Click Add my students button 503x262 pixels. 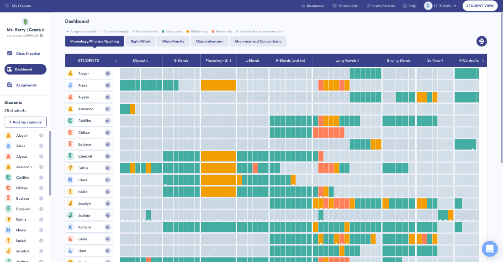(x=25, y=122)
